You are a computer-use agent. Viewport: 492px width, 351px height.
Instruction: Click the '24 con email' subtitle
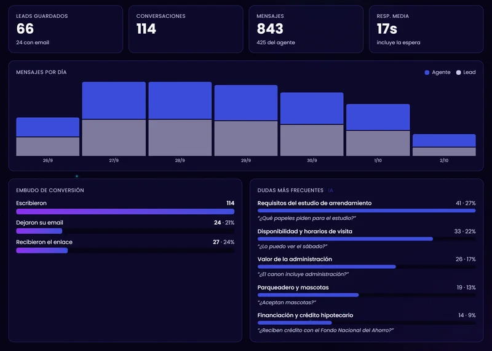click(33, 42)
